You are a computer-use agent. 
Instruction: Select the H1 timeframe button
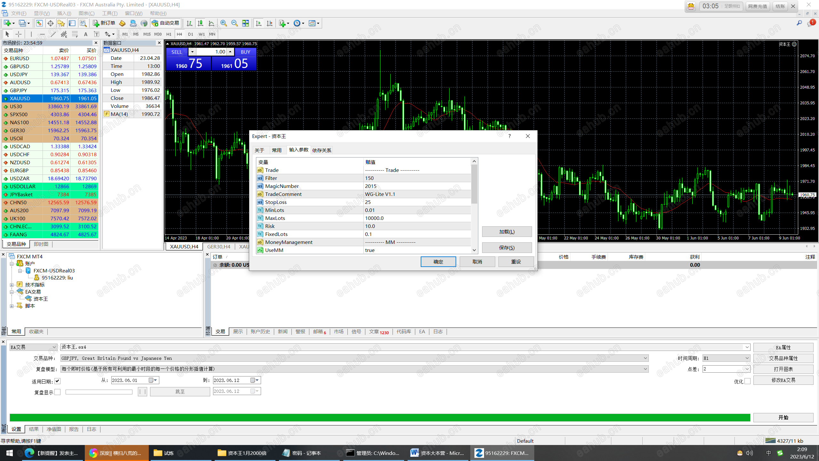(x=169, y=34)
